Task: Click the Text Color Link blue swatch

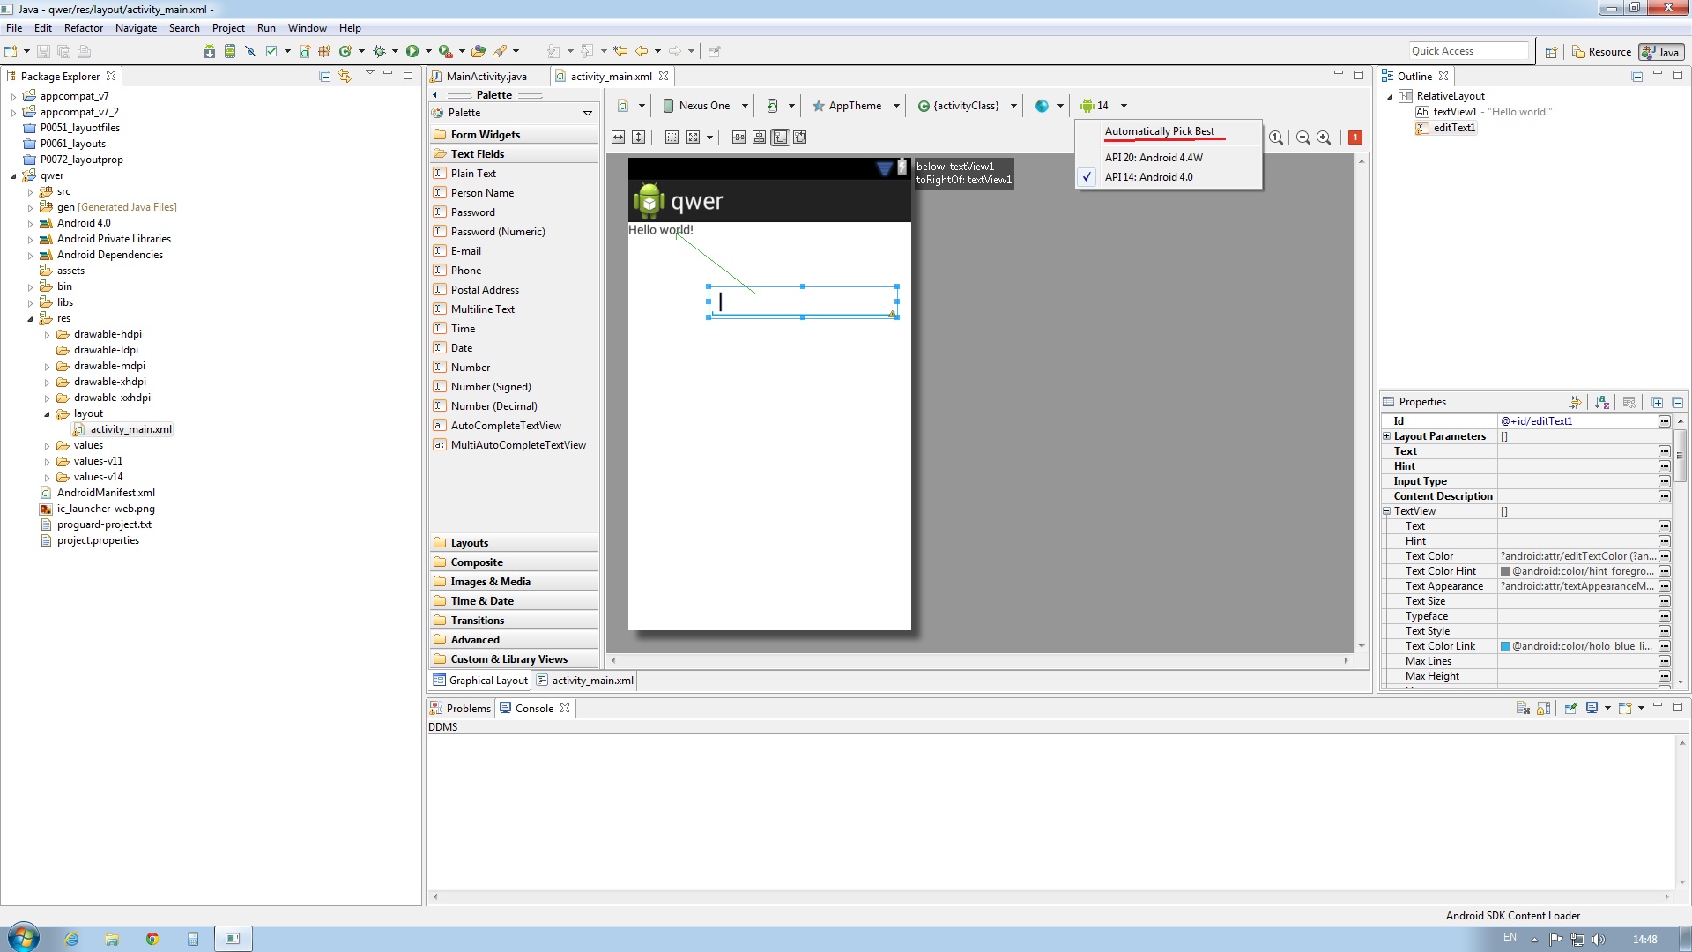Action: (x=1506, y=647)
